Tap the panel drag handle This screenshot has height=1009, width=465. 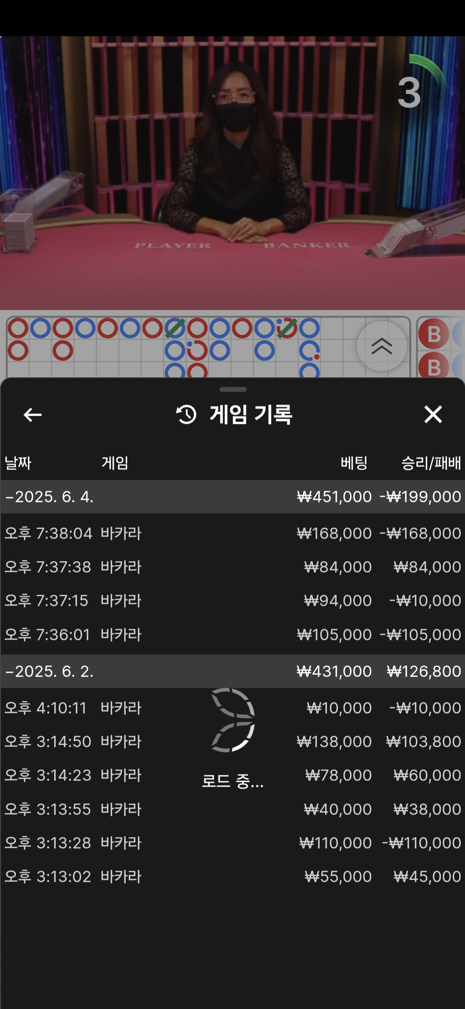click(x=232, y=389)
